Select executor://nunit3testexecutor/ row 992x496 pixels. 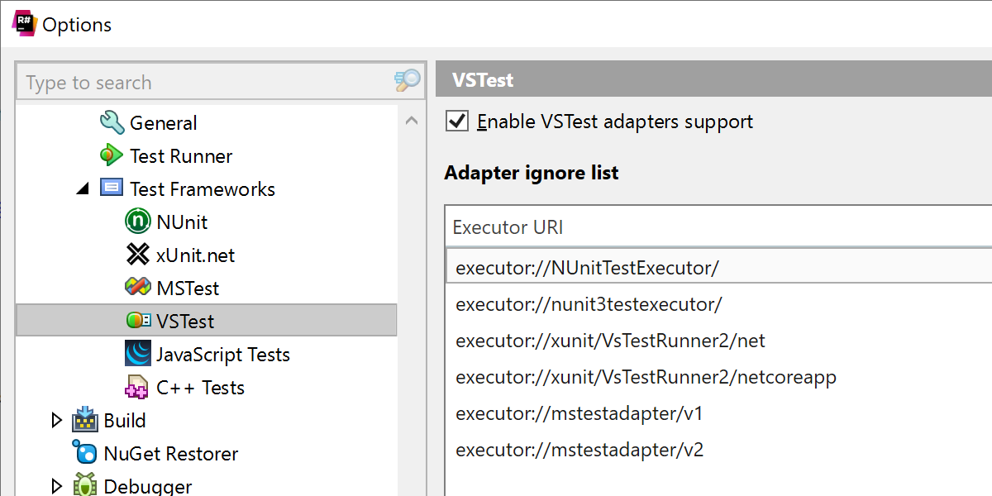coord(718,304)
